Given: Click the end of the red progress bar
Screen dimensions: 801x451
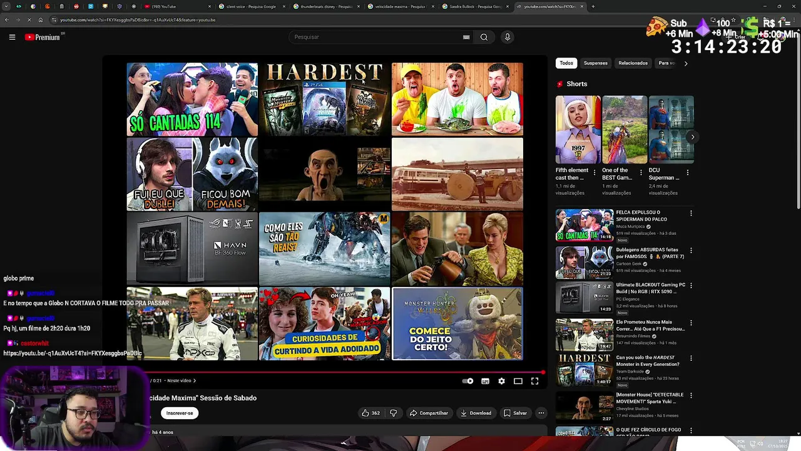Looking at the screenshot, I should [x=543, y=372].
